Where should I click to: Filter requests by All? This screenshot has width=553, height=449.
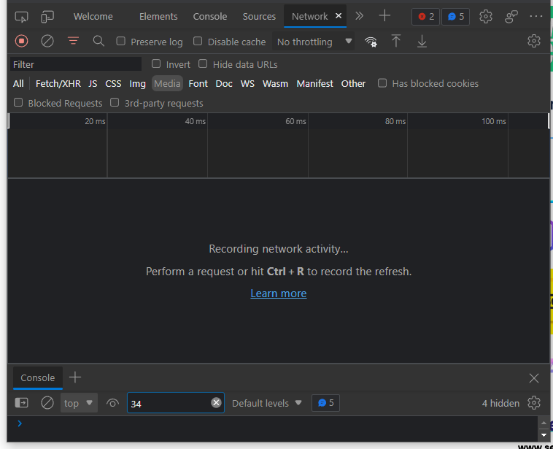(x=18, y=84)
